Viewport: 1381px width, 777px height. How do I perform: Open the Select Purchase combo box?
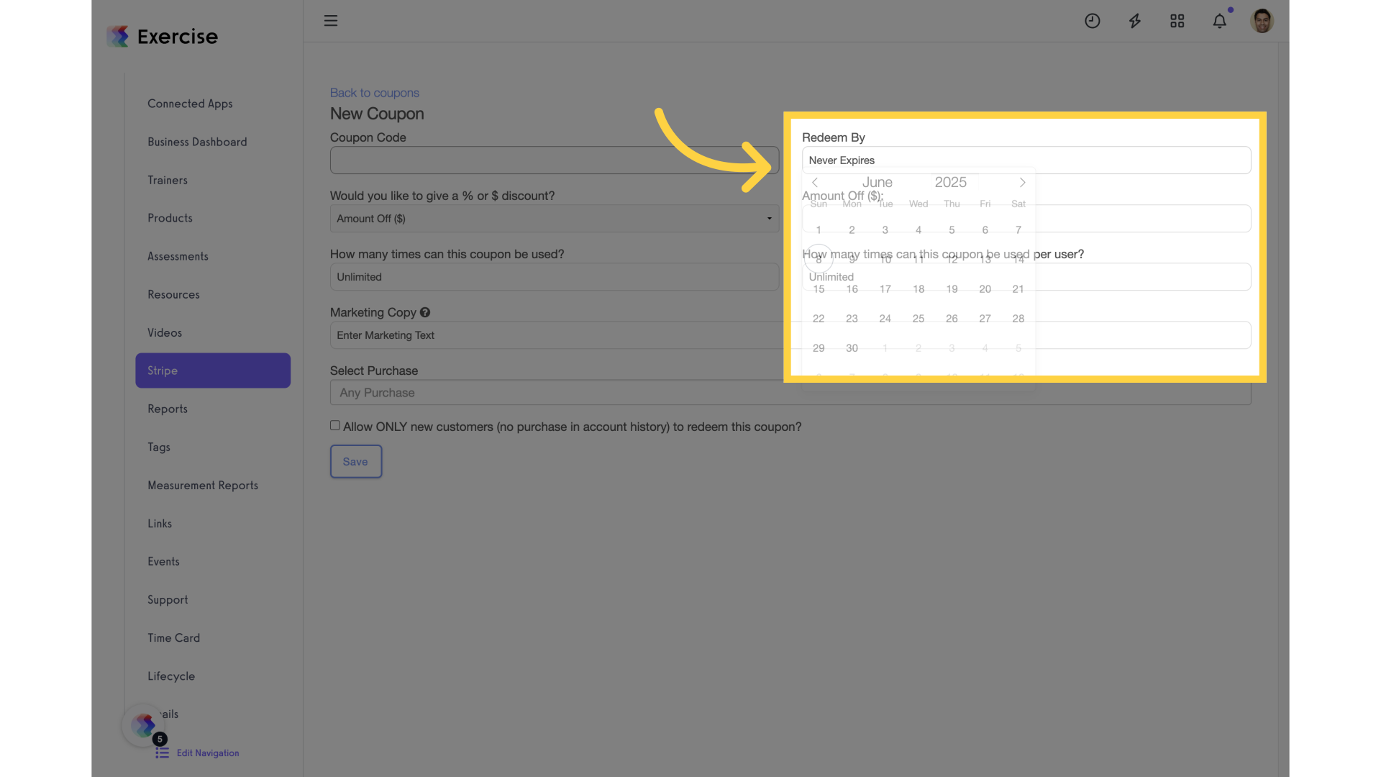click(790, 393)
